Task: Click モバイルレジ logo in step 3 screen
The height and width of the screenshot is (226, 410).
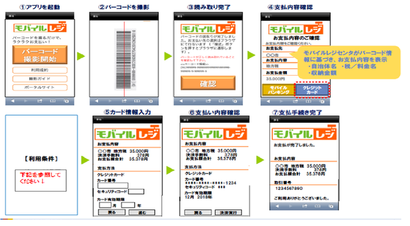Action: click(208, 28)
